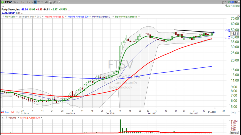241x135 pixels.
Task: Click the 41.00 price alert marker
Action: coord(227,38)
